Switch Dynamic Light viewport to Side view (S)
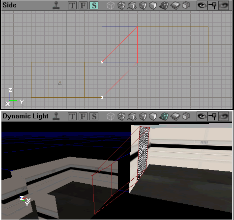The height and width of the screenshot is (220, 234). (x=94, y=116)
